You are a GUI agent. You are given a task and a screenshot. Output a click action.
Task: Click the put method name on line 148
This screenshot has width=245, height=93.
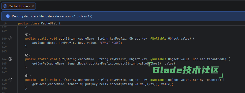[x=62, y=80]
